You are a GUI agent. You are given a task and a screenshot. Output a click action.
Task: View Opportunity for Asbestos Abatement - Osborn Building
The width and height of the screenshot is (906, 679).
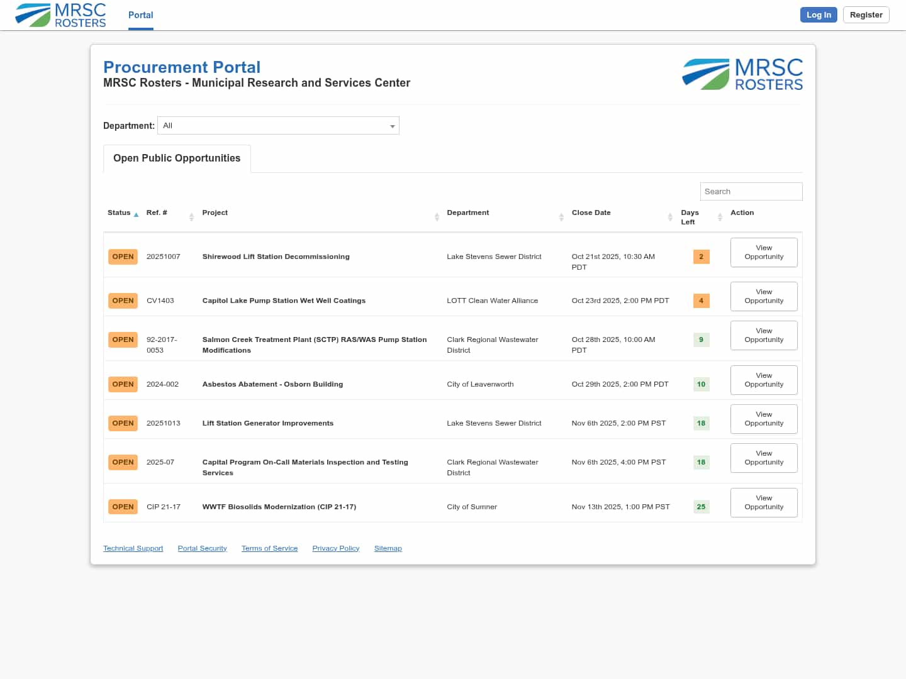point(763,380)
